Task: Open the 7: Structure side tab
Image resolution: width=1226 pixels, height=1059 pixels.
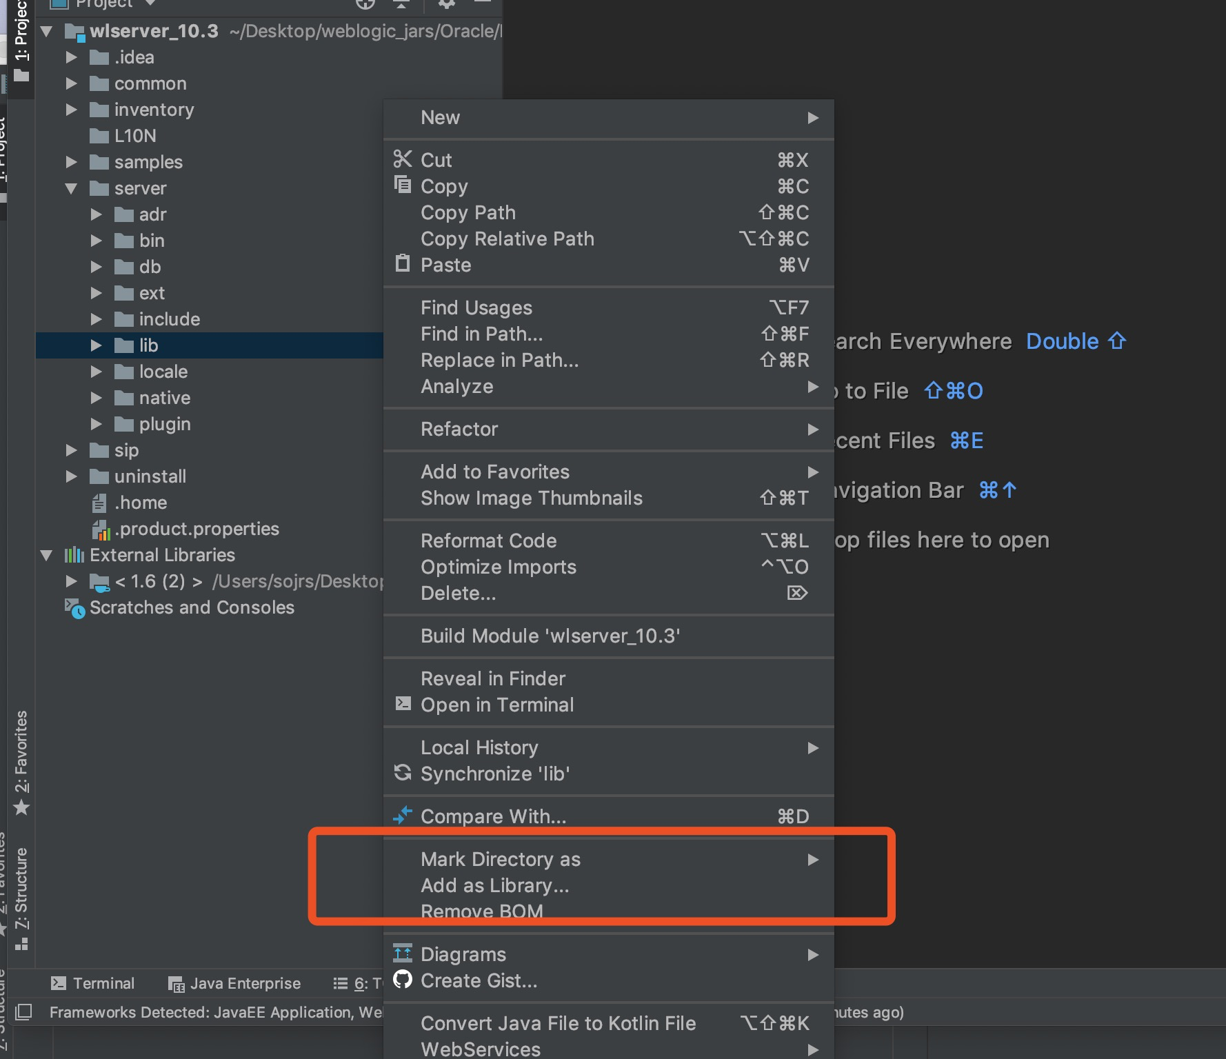Action: click(x=22, y=899)
